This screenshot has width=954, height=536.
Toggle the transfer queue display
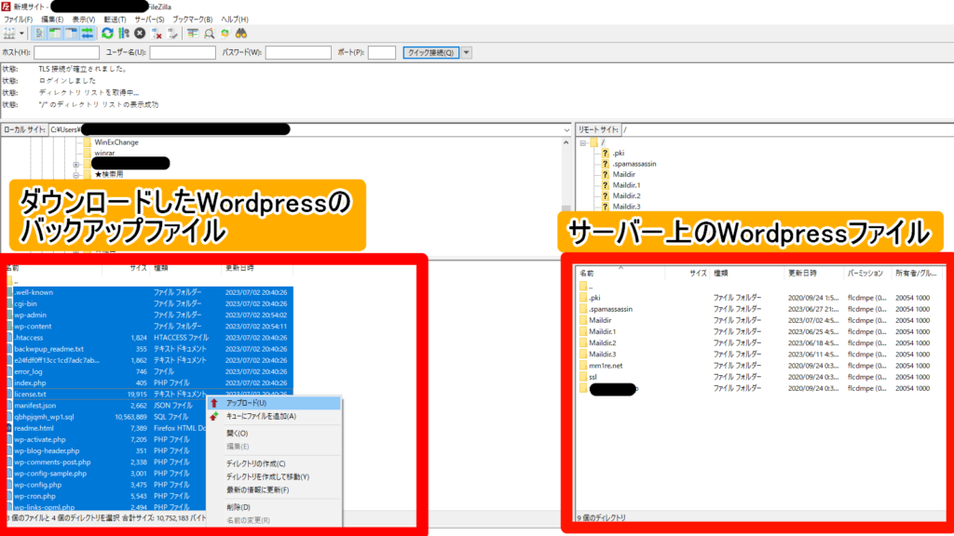tap(88, 33)
